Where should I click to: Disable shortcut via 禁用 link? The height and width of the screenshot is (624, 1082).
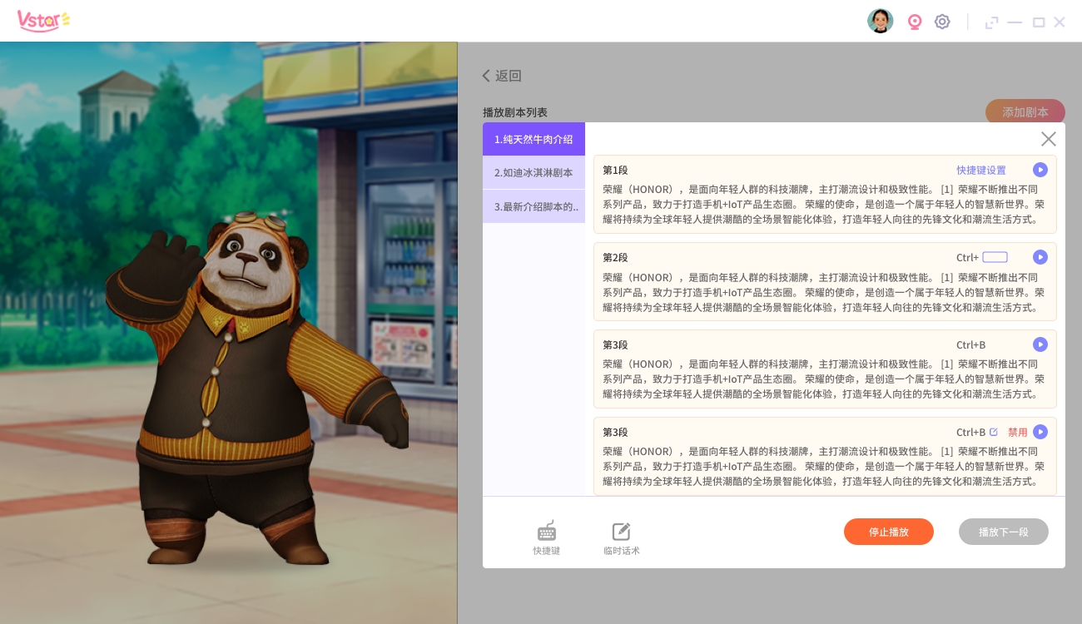point(1018,432)
